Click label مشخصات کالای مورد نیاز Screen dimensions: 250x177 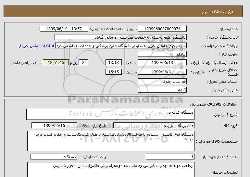(217, 141)
